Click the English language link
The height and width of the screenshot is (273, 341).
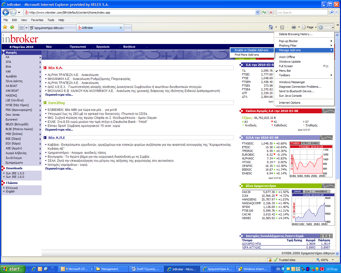[10, 191]
